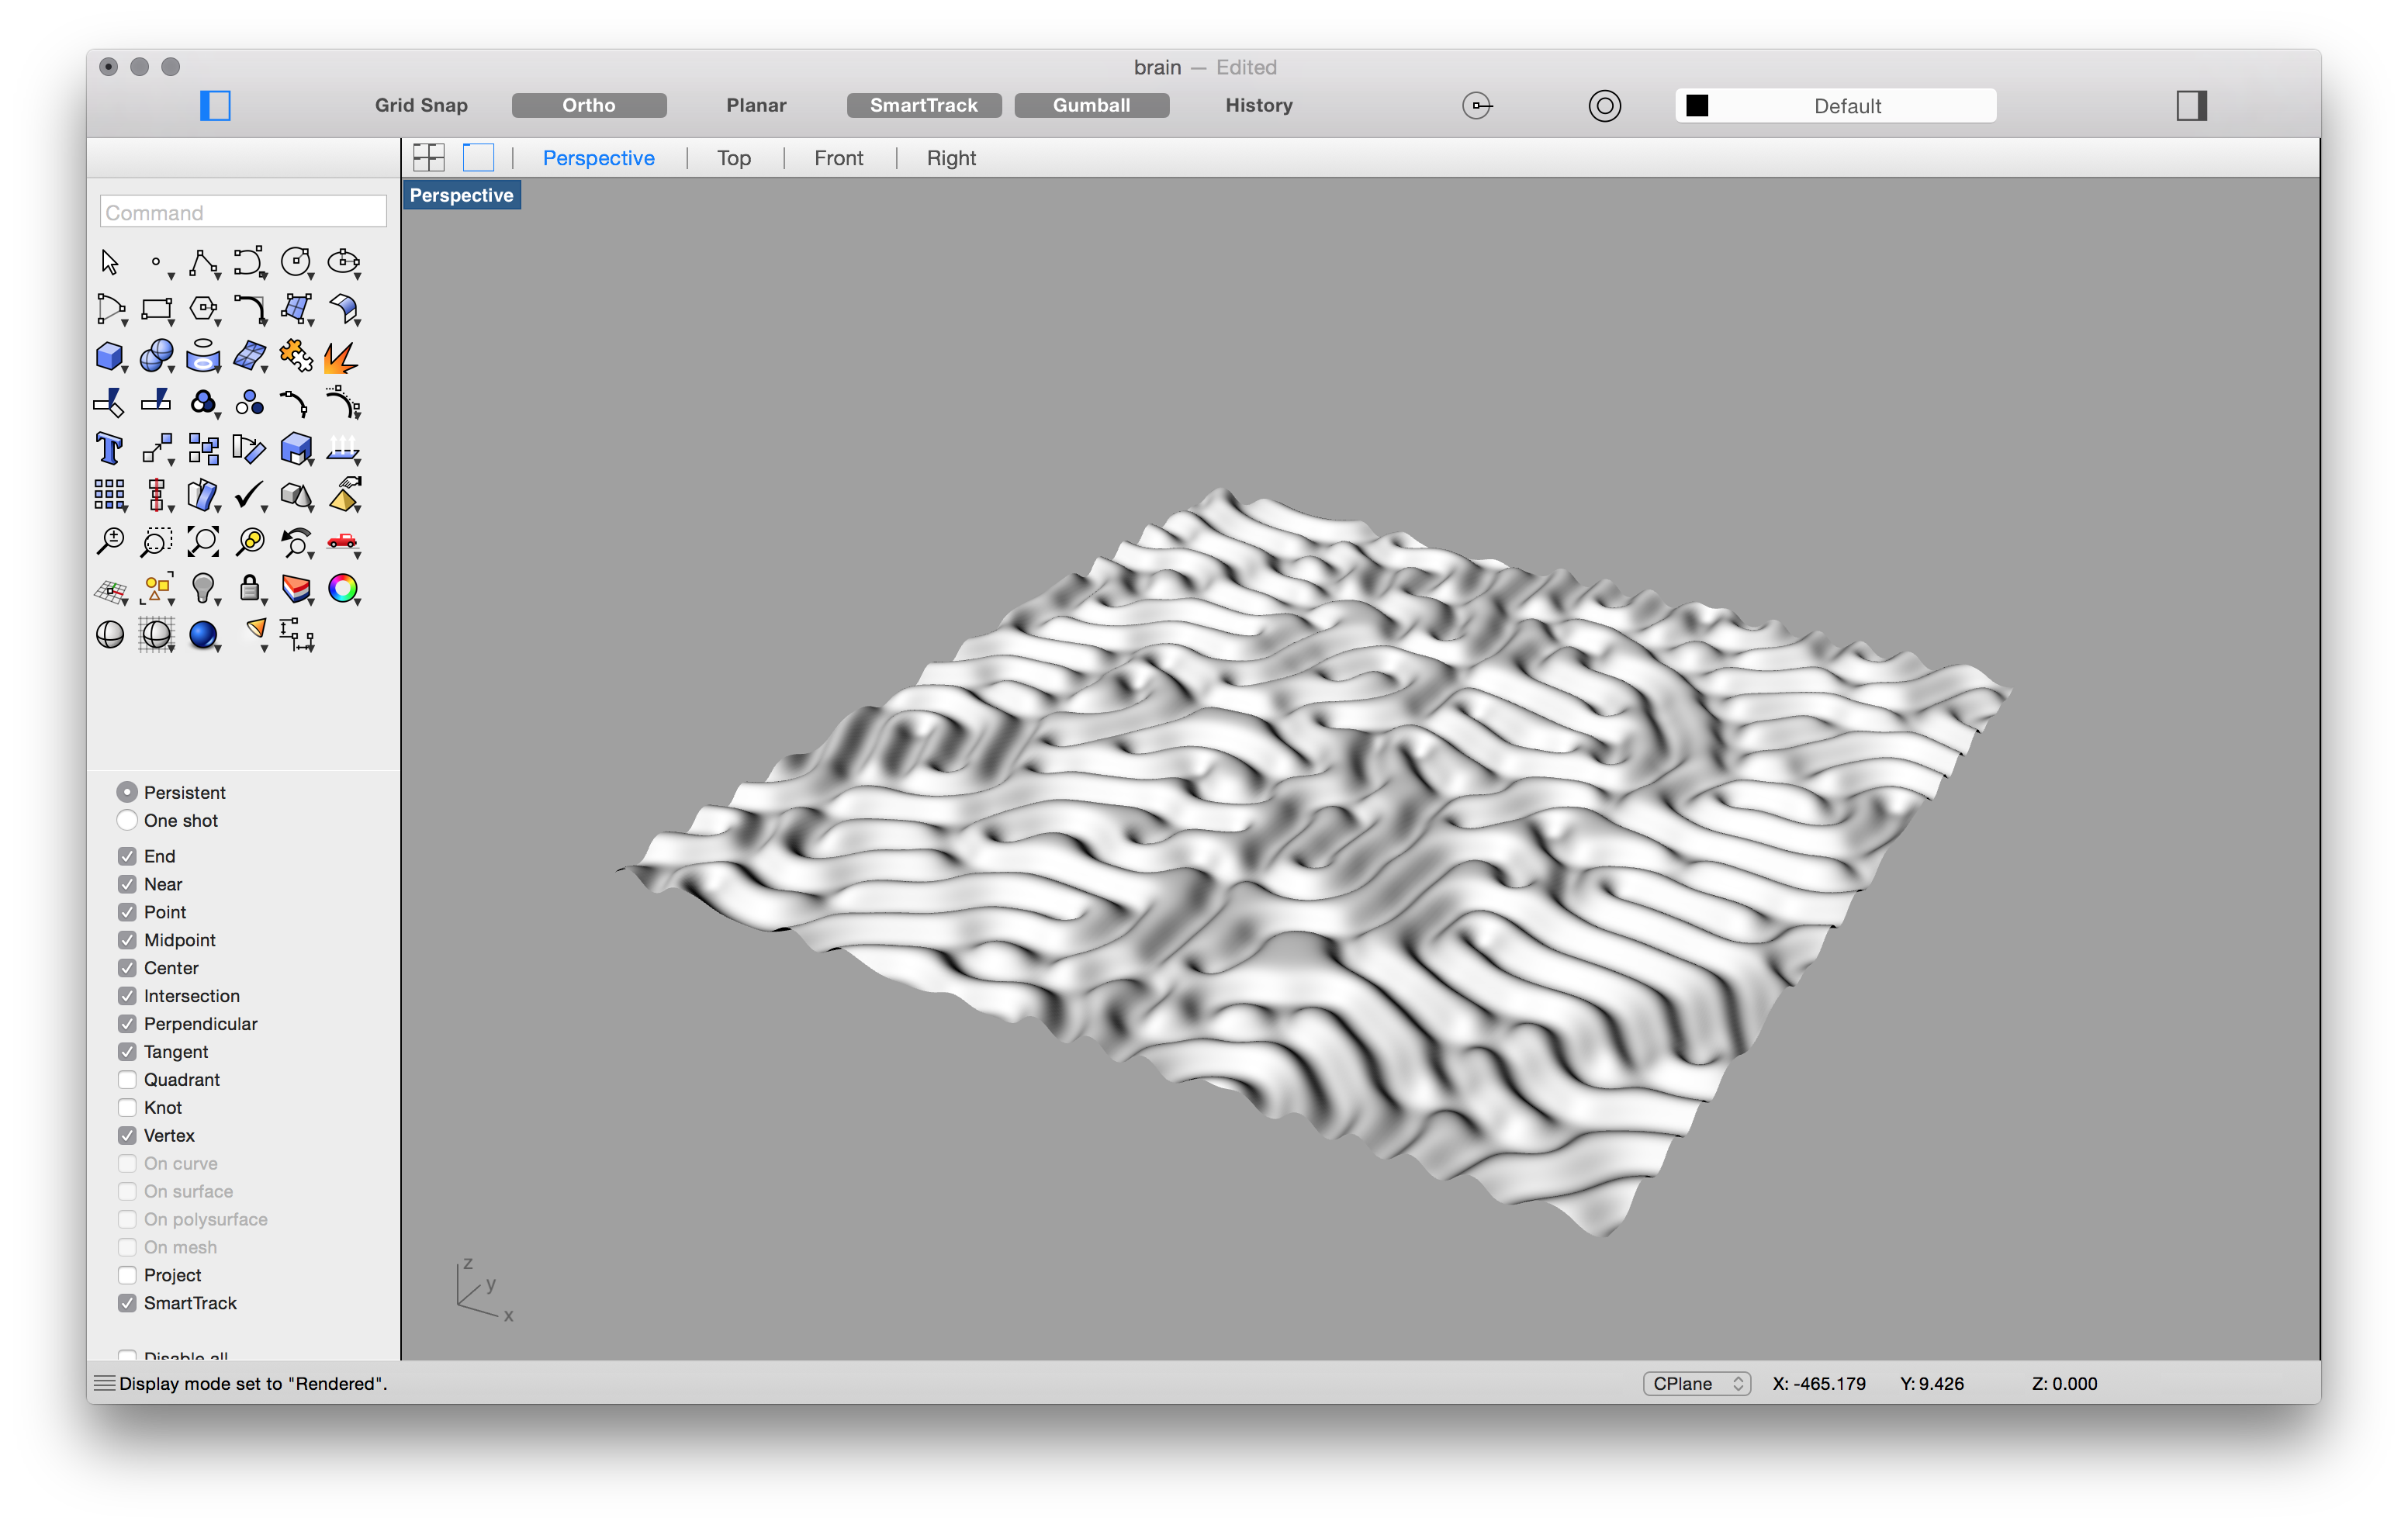Open the Rectangular Array tool
This screenshot has height=1528, width=2408.
pos(109,495)
